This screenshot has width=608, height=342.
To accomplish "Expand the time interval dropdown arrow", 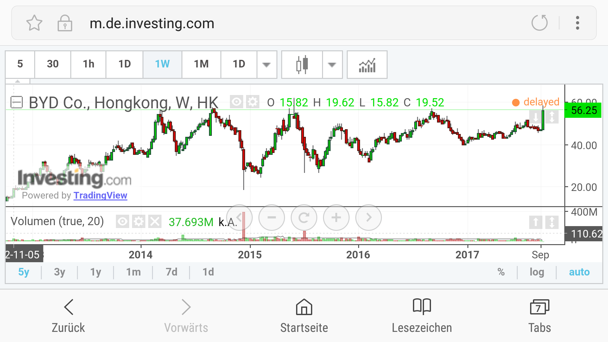I will tap(267, 65).
